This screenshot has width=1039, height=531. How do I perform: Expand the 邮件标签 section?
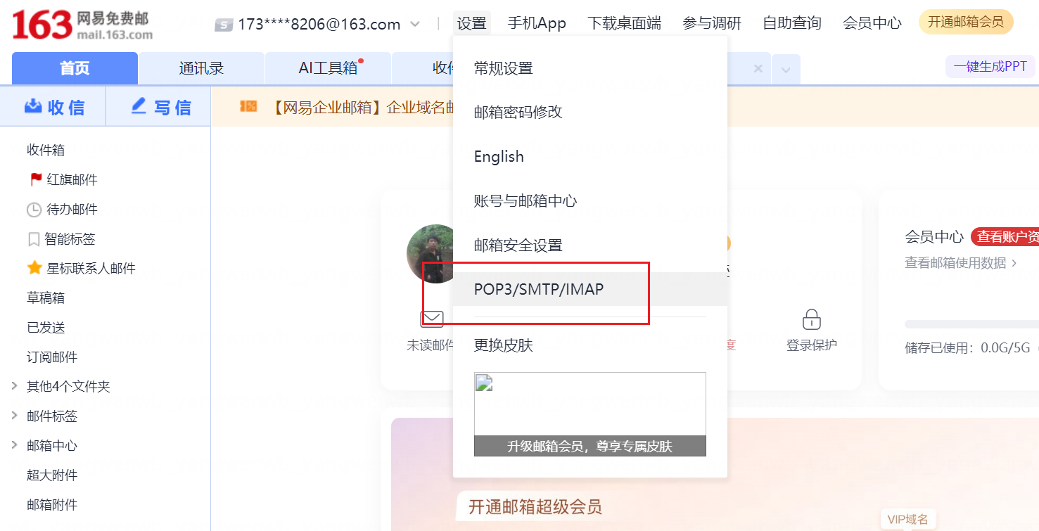tap(15, 416)
